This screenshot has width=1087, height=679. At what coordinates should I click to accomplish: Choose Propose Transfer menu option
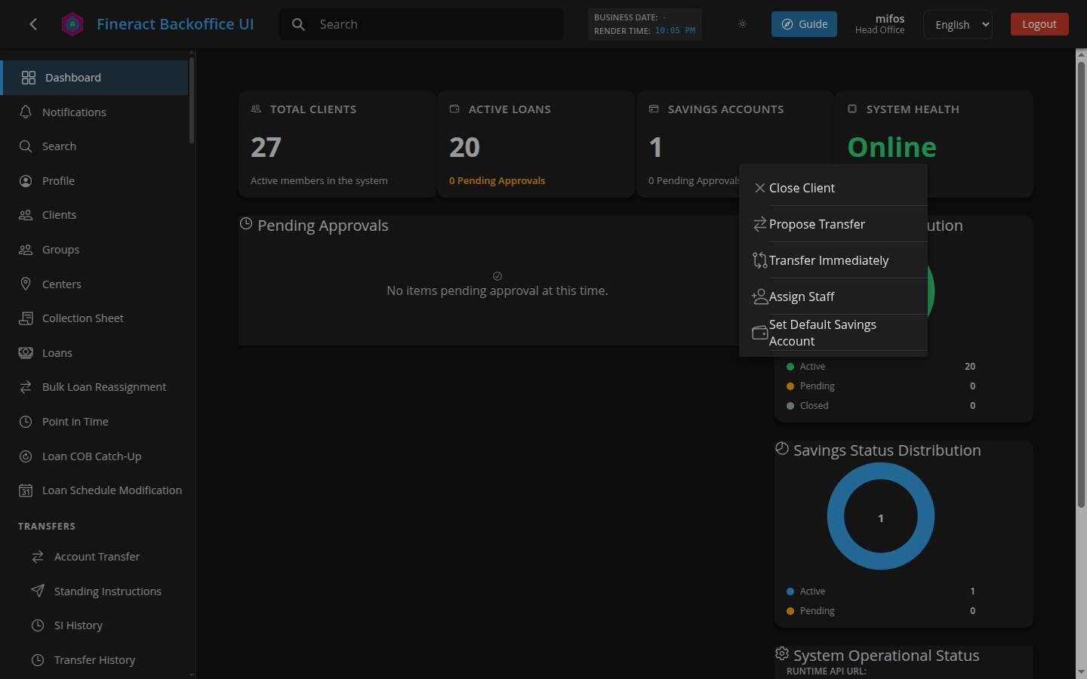tap(833, 224)
